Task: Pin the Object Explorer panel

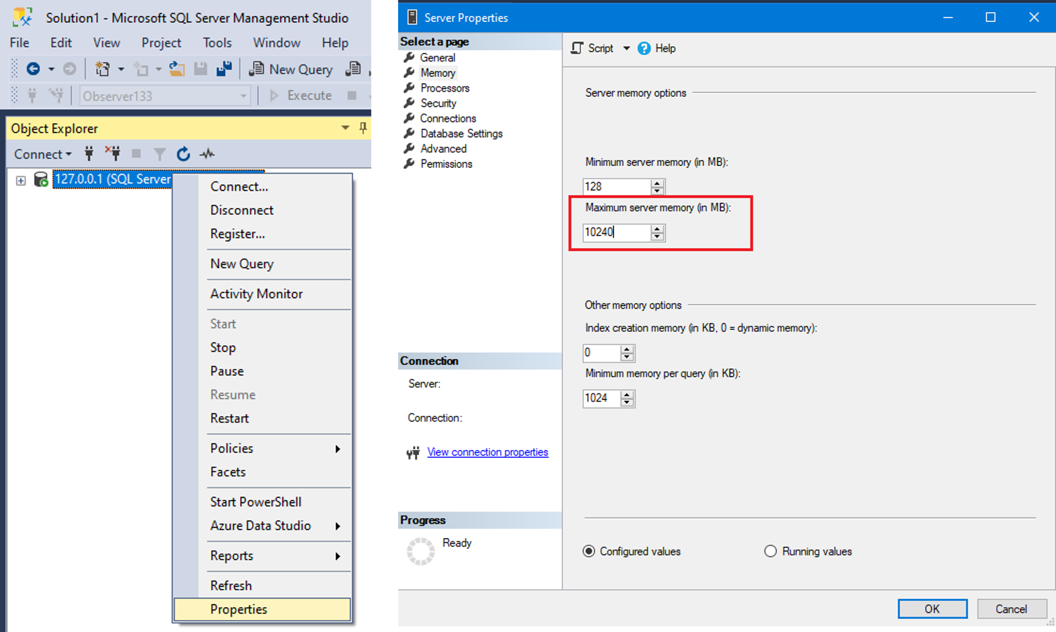Action: (363, 128)
